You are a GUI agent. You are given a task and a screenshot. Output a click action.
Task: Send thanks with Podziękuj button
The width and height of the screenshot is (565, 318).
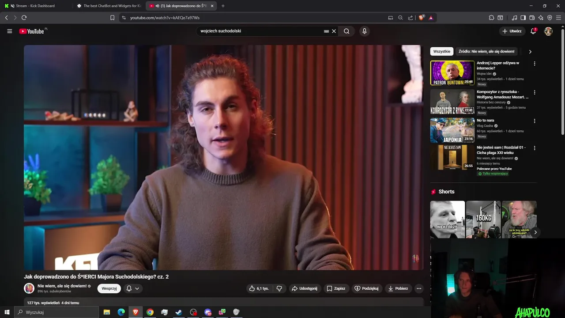tap(366, 288)
